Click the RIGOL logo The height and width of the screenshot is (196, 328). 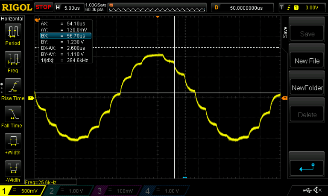point(17,8)
